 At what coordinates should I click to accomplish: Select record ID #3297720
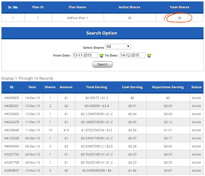click(x=12, y=154)
